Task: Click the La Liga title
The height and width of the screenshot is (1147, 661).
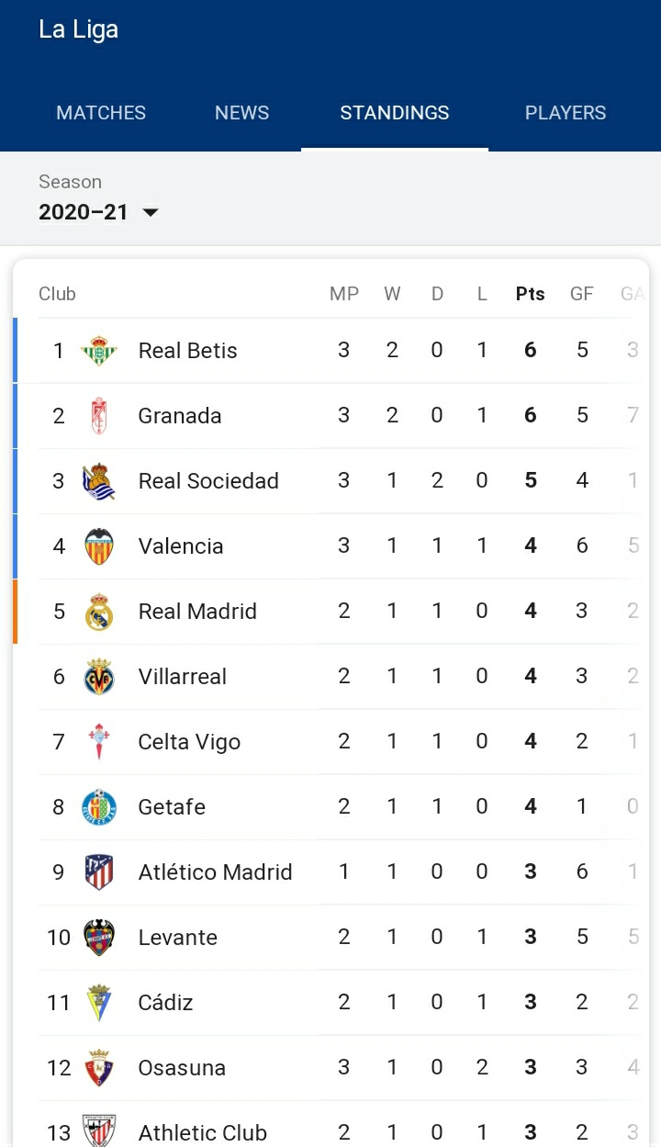Action: (x=78, y=29)
